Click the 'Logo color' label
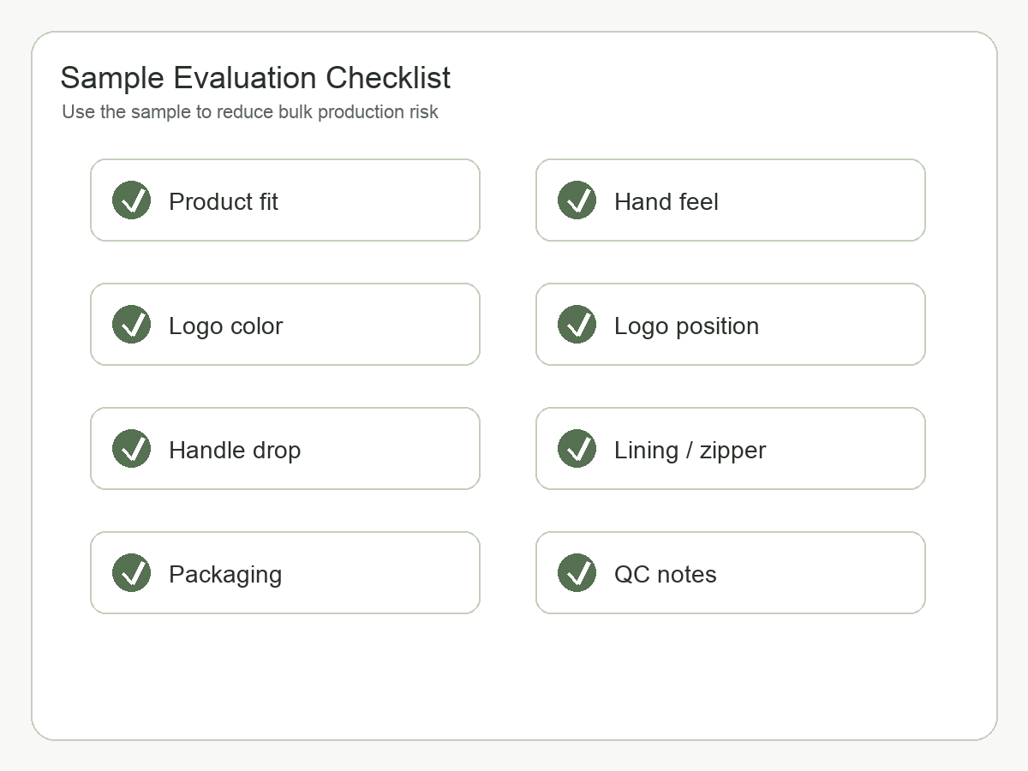 [225, 326]
